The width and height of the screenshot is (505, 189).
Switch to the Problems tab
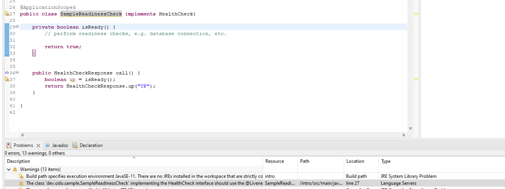(23, 145)
